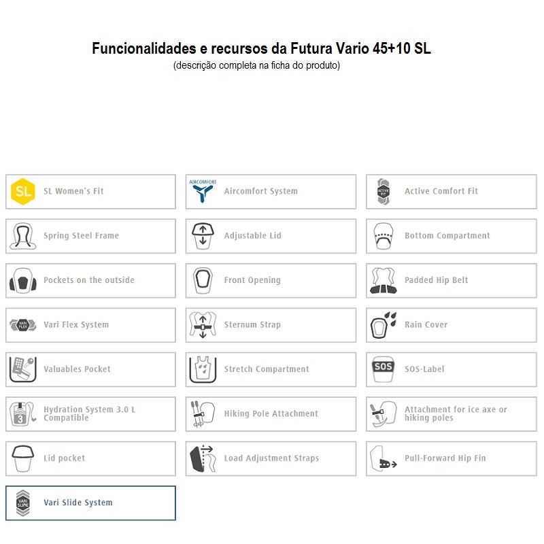Open the Front Opening feature box
The height and width of the screenshot is (544, 544).
[x=271, y=280]
